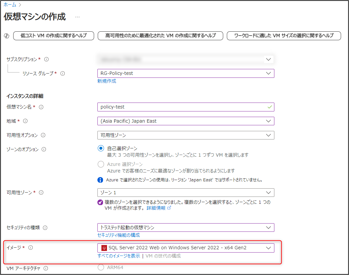Open the ゾーン 1 dropdown
The width and height of the screenshot is (349, 275).
pos(186,193)
